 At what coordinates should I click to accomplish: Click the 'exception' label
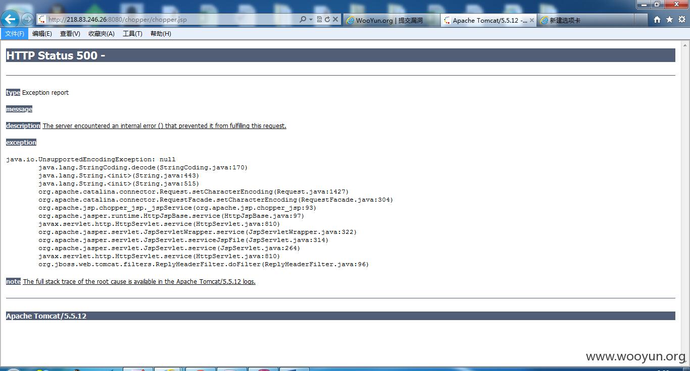click(x=21, y=142)
